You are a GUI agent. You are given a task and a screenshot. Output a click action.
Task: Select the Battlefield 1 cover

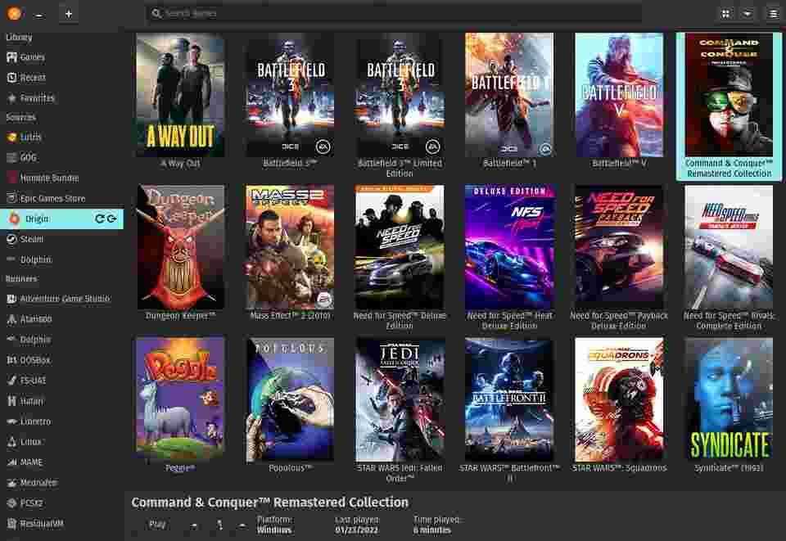[x=509, y=95]
